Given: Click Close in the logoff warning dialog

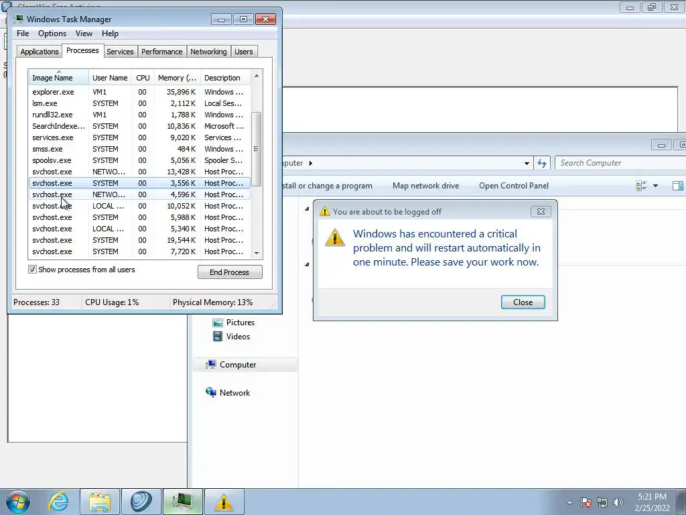Looking at the screenshot, I should pos(523,302).
